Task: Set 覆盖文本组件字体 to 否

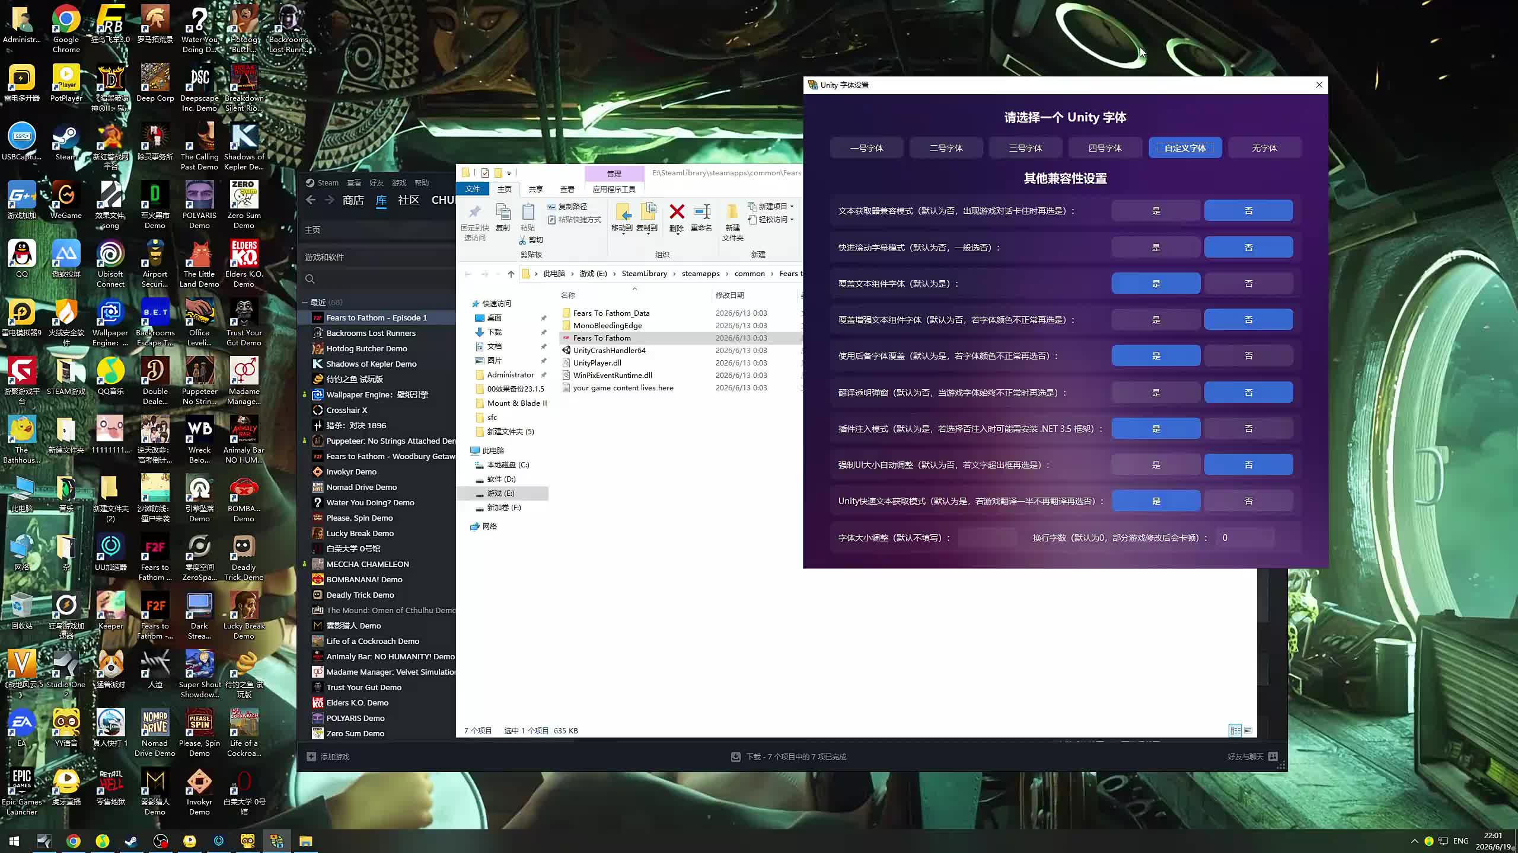Action: tap(1248, 284)
